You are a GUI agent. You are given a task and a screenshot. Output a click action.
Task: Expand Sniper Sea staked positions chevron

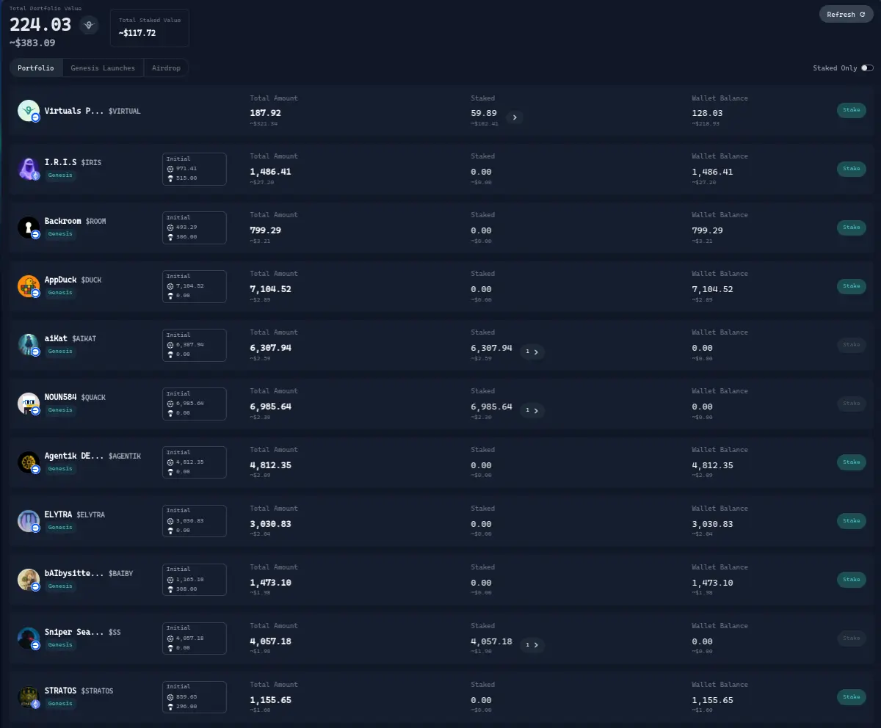point(532,645)
